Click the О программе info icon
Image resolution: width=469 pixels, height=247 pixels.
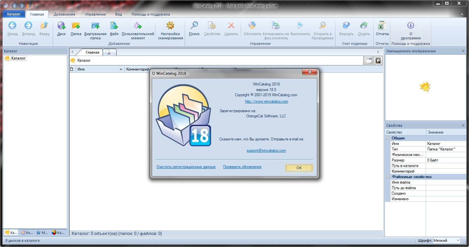pos(411,25)
